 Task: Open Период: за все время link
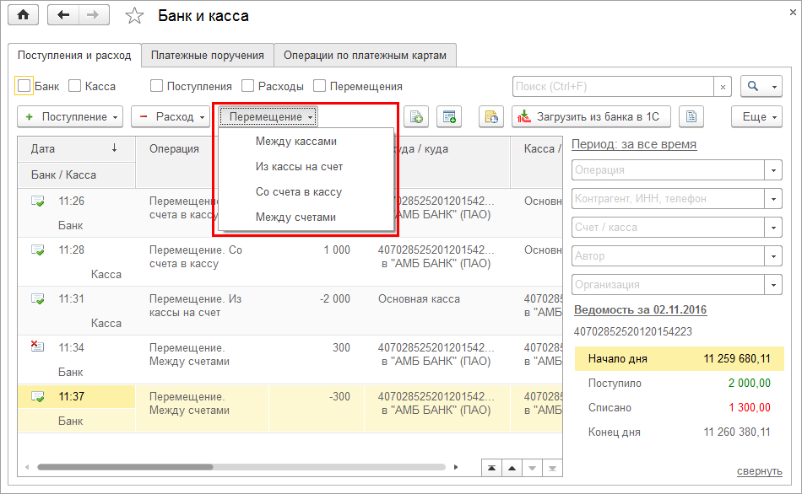tap(634, 144)
